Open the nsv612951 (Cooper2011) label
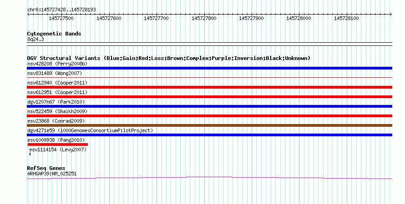The image size is (405, 204). click(x=57, y=92)
